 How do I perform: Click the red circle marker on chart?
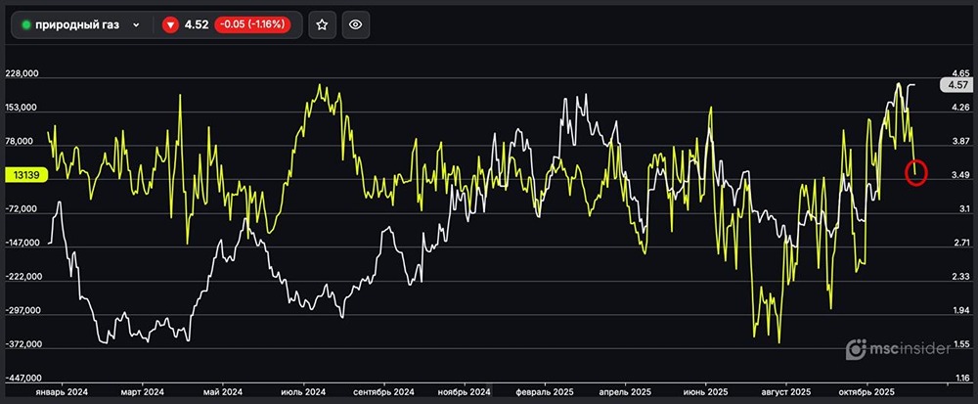916,173
